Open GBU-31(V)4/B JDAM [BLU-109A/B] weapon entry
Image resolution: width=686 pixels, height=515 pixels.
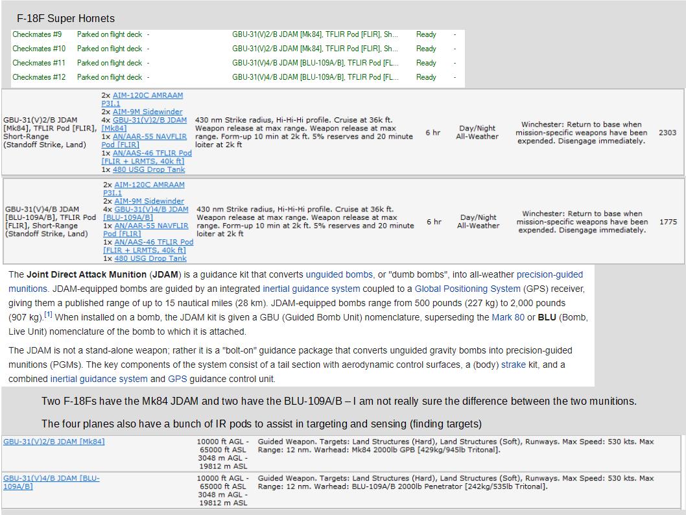pos(51,482)
